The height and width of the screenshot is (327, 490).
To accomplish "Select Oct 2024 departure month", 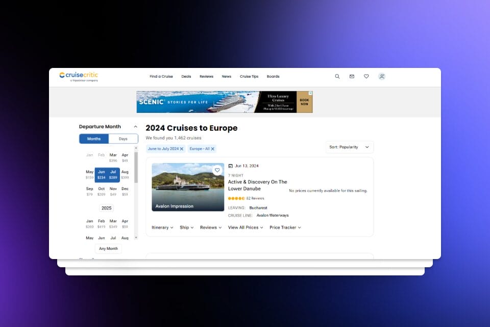I will tap(101, 192).
